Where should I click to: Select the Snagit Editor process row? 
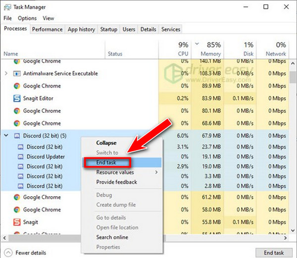point(145,98)
